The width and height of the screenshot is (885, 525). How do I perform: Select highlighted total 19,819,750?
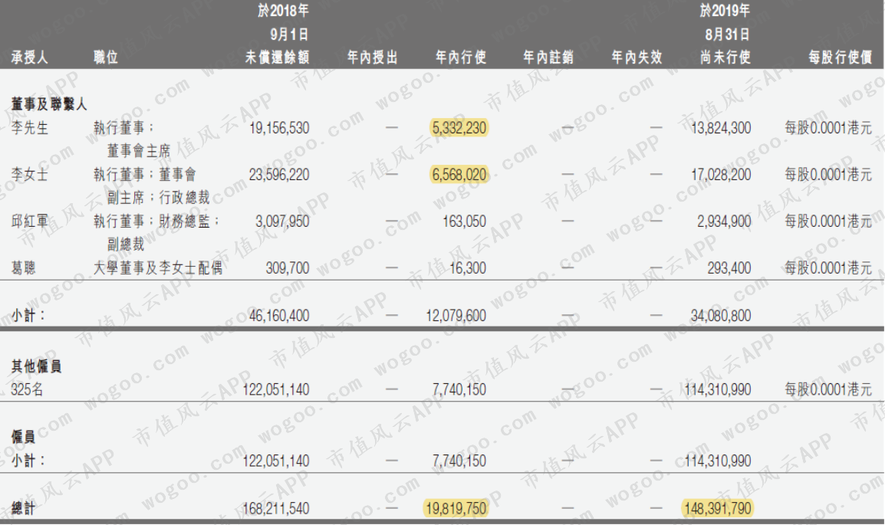click(456, 509)
